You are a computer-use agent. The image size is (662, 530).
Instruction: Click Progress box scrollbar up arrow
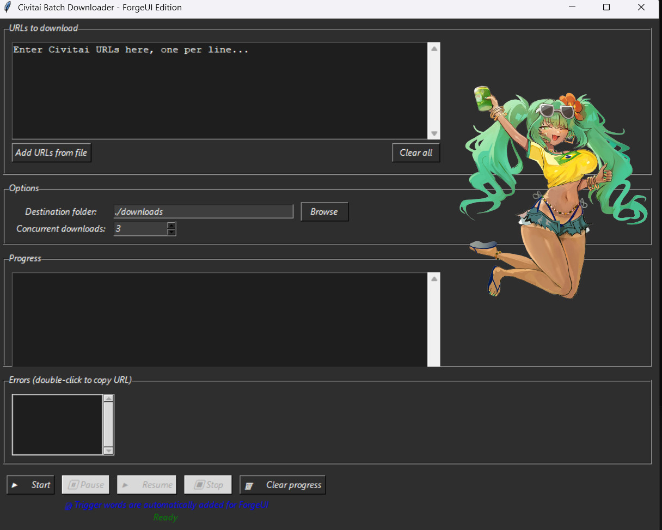coord(434,279)
